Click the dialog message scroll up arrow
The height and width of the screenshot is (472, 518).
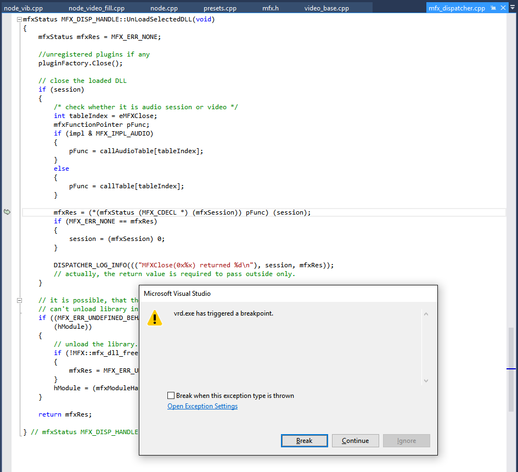(426, 314)
